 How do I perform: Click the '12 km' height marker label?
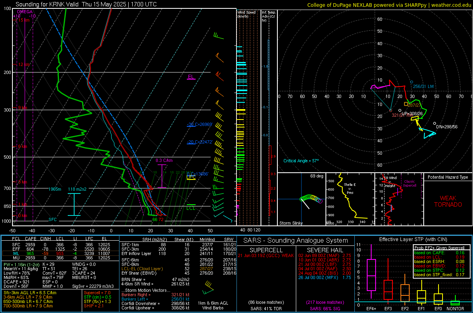pos(24,64)
